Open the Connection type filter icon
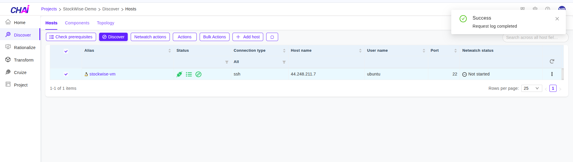This screenshot has height=162, width=573. (x=284, y=62)
